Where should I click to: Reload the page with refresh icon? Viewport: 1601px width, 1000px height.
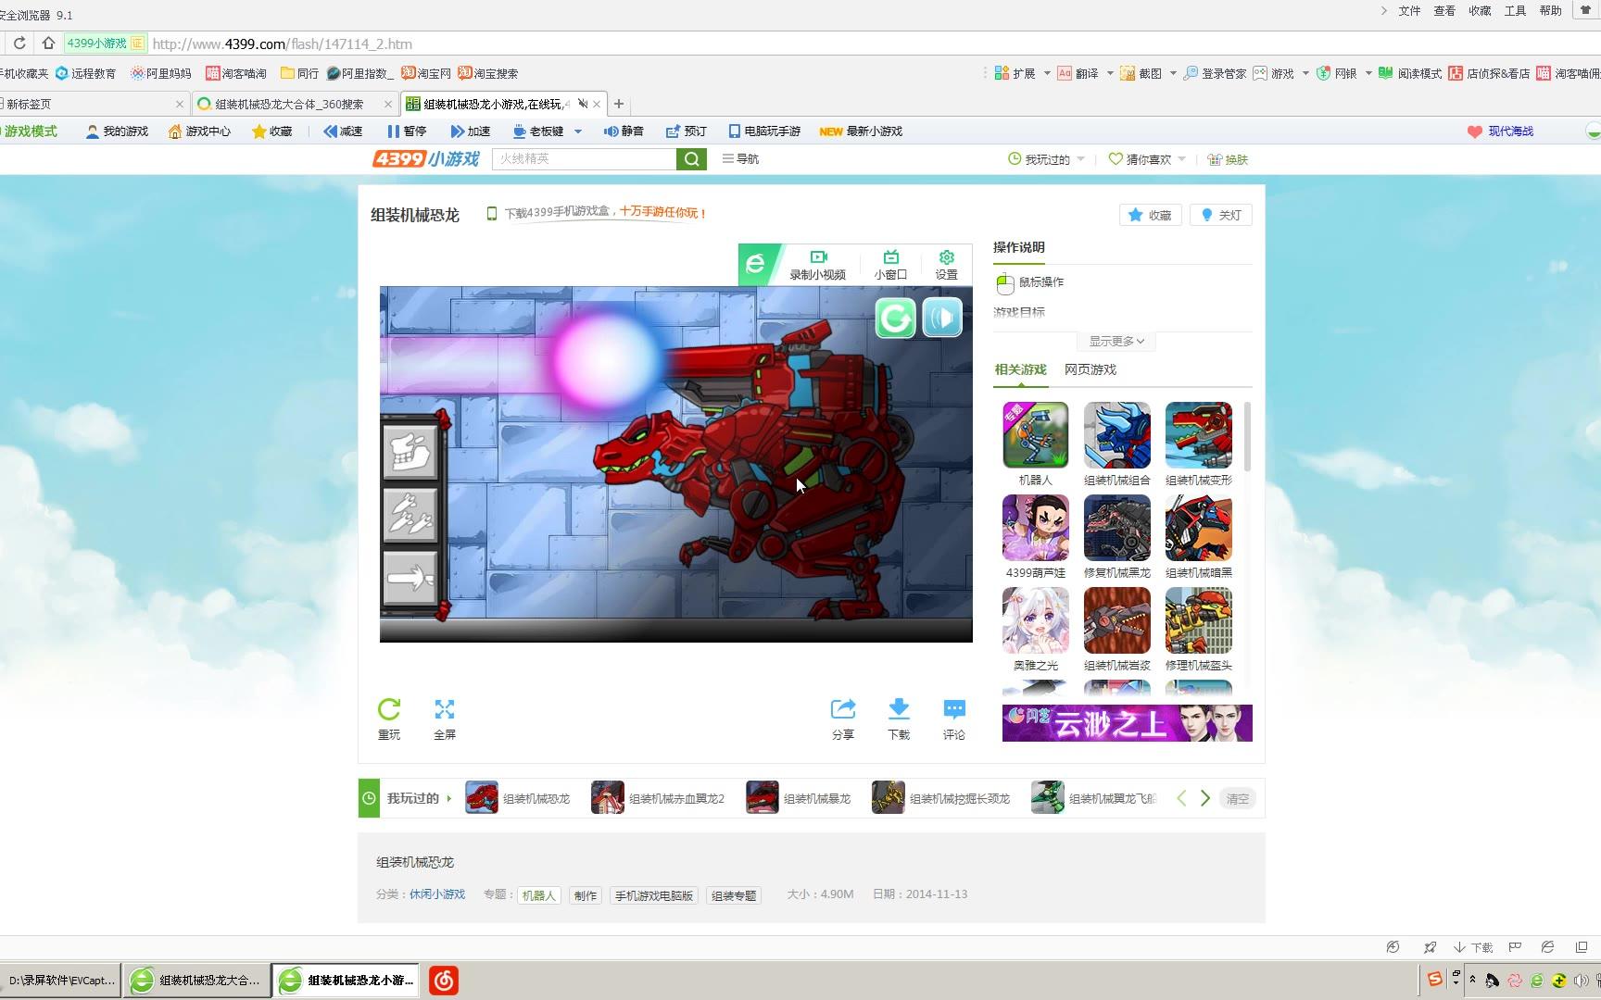(x=19, y=44)
